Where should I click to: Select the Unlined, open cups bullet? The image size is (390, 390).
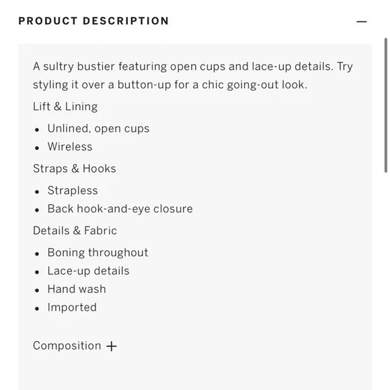tap(98, 128)
